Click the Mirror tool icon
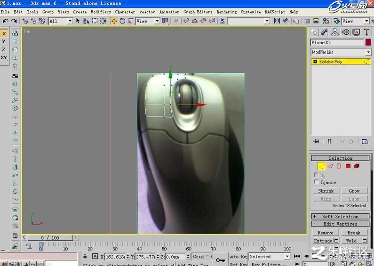The width and height of the screenshot is (374, 266). tap(277, 21)
